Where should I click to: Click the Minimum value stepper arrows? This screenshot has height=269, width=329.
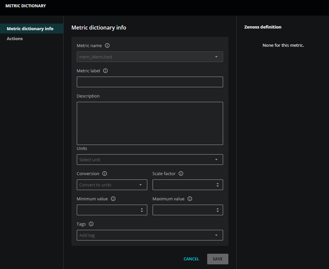(142, 210)
